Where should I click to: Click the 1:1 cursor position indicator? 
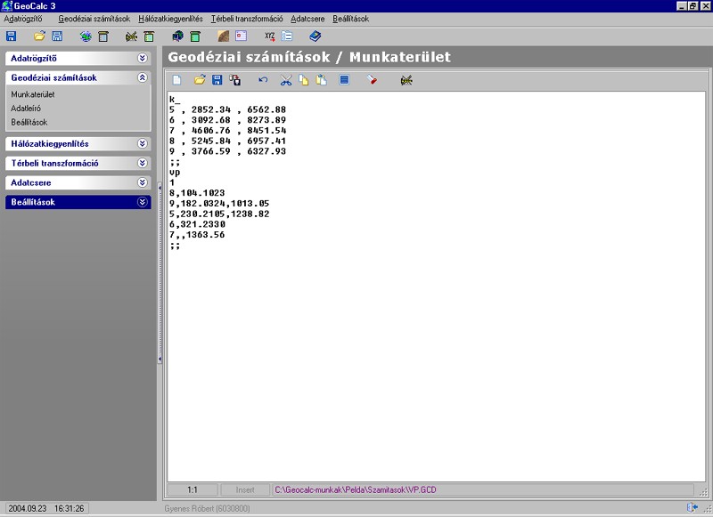(x=193, y=489)
